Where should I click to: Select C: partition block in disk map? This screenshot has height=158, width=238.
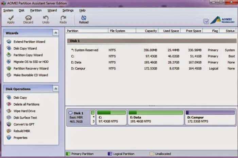pyautogui.click(x=112, y=117)
